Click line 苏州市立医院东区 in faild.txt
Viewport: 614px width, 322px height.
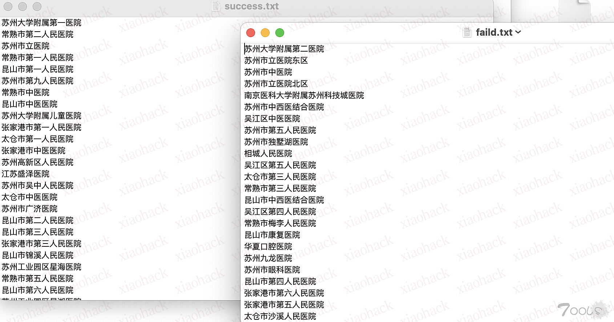click(x=276, y=60)
